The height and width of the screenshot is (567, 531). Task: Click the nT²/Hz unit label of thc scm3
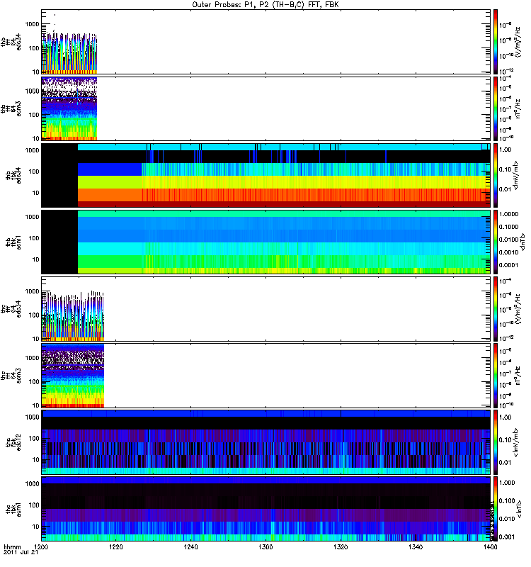click(x=518, y=376)
